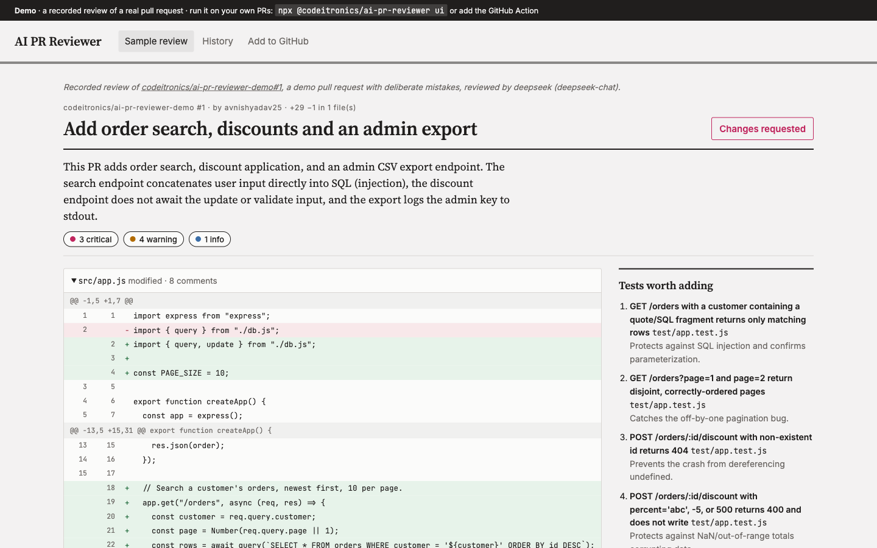Filter by 3 critical badge
Screen dimensions: 877x548
(91, 239)
